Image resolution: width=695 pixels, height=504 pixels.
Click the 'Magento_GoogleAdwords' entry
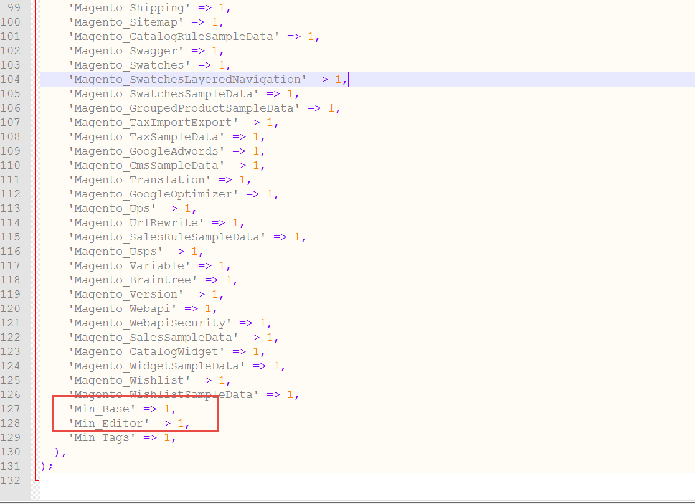[167, 151]
